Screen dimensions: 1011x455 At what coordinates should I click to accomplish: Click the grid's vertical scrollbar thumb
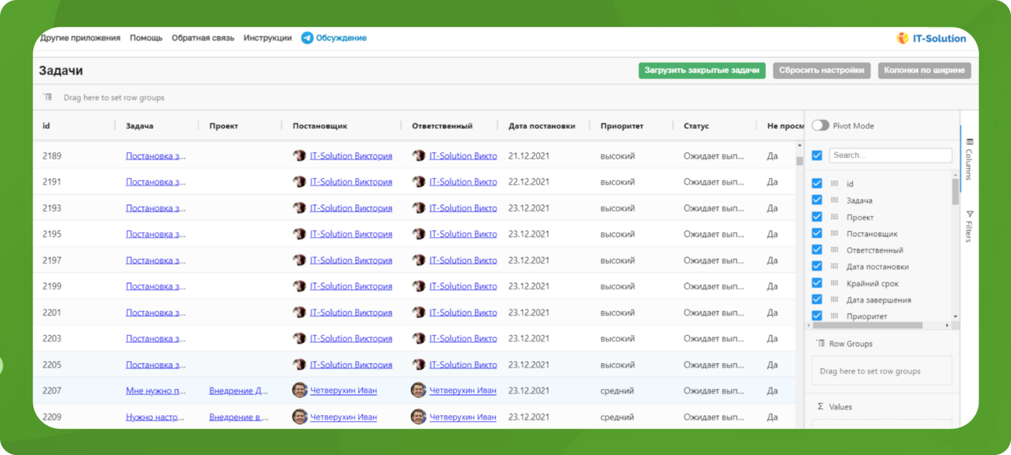click(799, 161)
